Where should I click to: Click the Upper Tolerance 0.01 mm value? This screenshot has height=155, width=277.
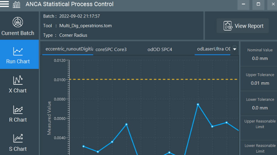point(260,83)
